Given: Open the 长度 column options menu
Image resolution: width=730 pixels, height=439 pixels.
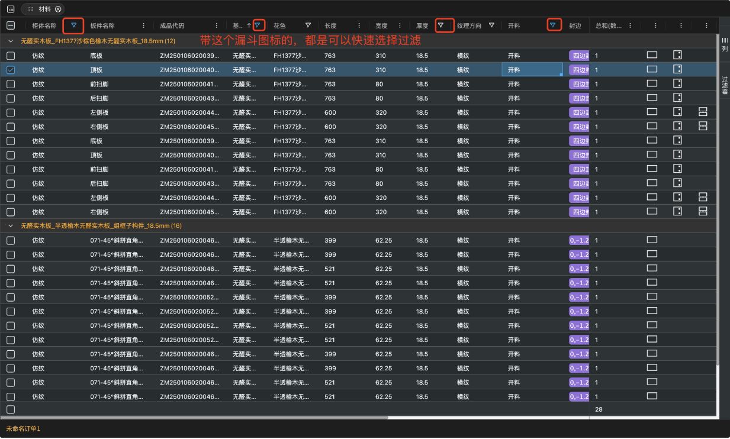Looking at the screenshot, I should [359, 25].
